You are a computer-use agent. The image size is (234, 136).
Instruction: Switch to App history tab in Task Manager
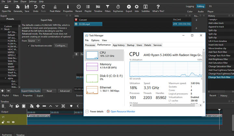(x=118, y=45)
